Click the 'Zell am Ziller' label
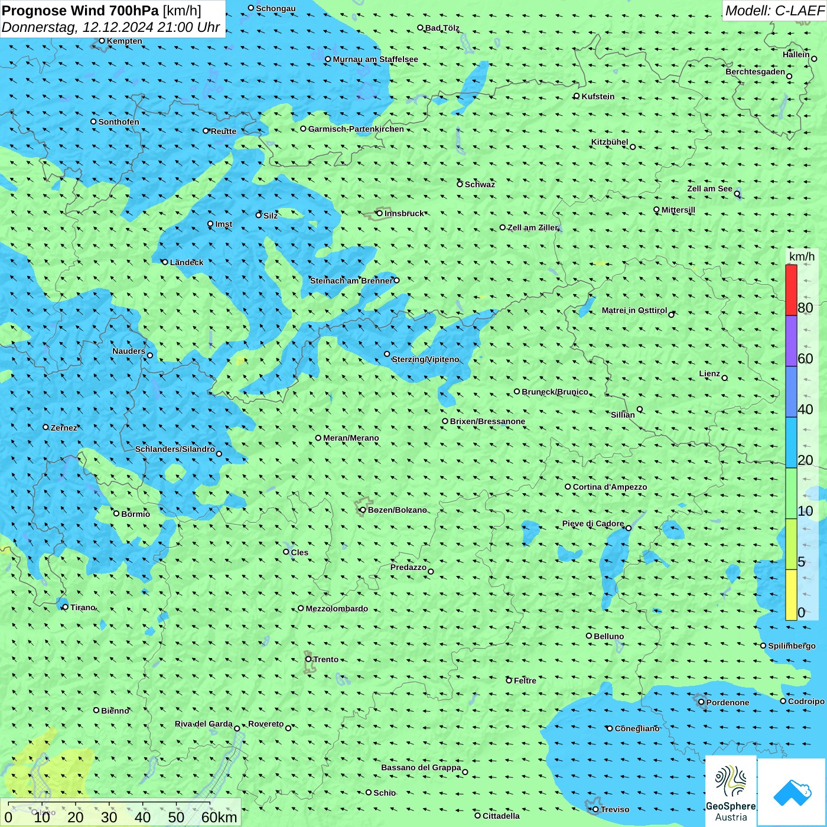The height and width of the screenshot is (827, 827). tap(532, 228)
